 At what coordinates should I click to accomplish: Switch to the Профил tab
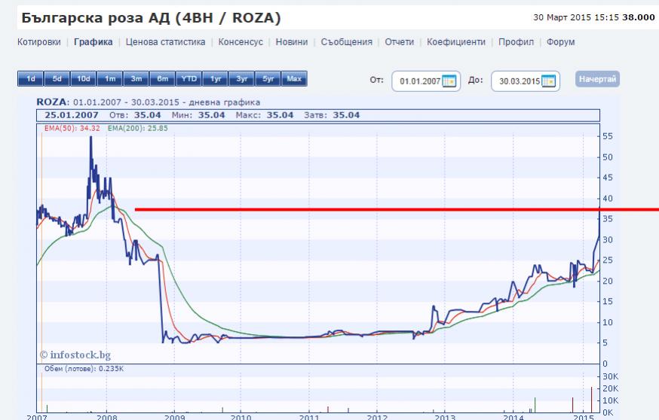[x=516, y=42]
